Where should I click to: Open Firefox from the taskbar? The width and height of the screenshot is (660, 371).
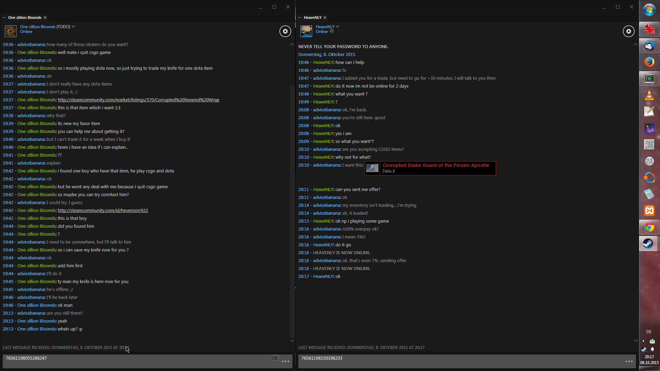pos(649,62)
